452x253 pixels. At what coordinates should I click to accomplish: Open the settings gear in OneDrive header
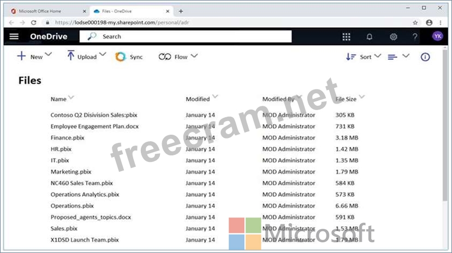(393, 37)
